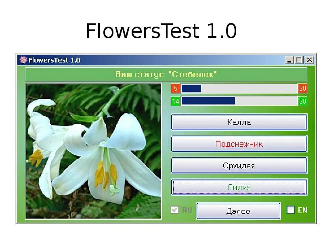This screenshot has width=323, height=242.
Task: Close the FlowersTest window
Action: (x=309, y=60)
